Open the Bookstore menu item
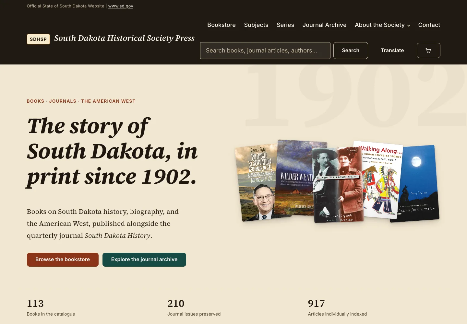 pyautogui.click(x=222, y=25)
